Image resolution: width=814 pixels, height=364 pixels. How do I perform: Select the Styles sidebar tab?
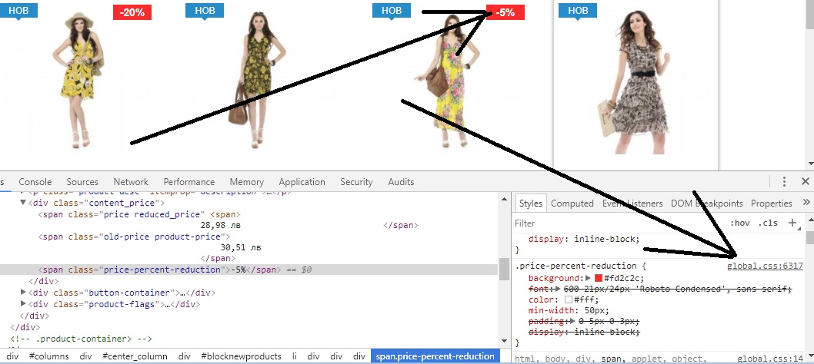(531, 204)
